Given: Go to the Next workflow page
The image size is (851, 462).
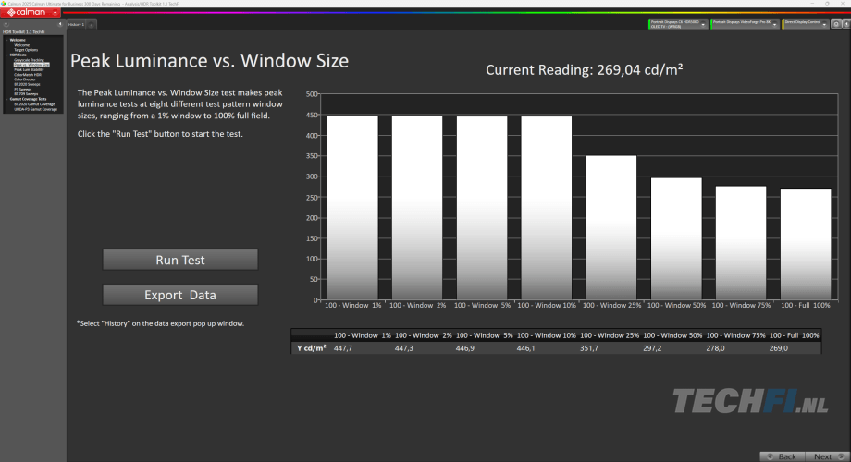Looking at the screenshot, I should coord(822,456).
